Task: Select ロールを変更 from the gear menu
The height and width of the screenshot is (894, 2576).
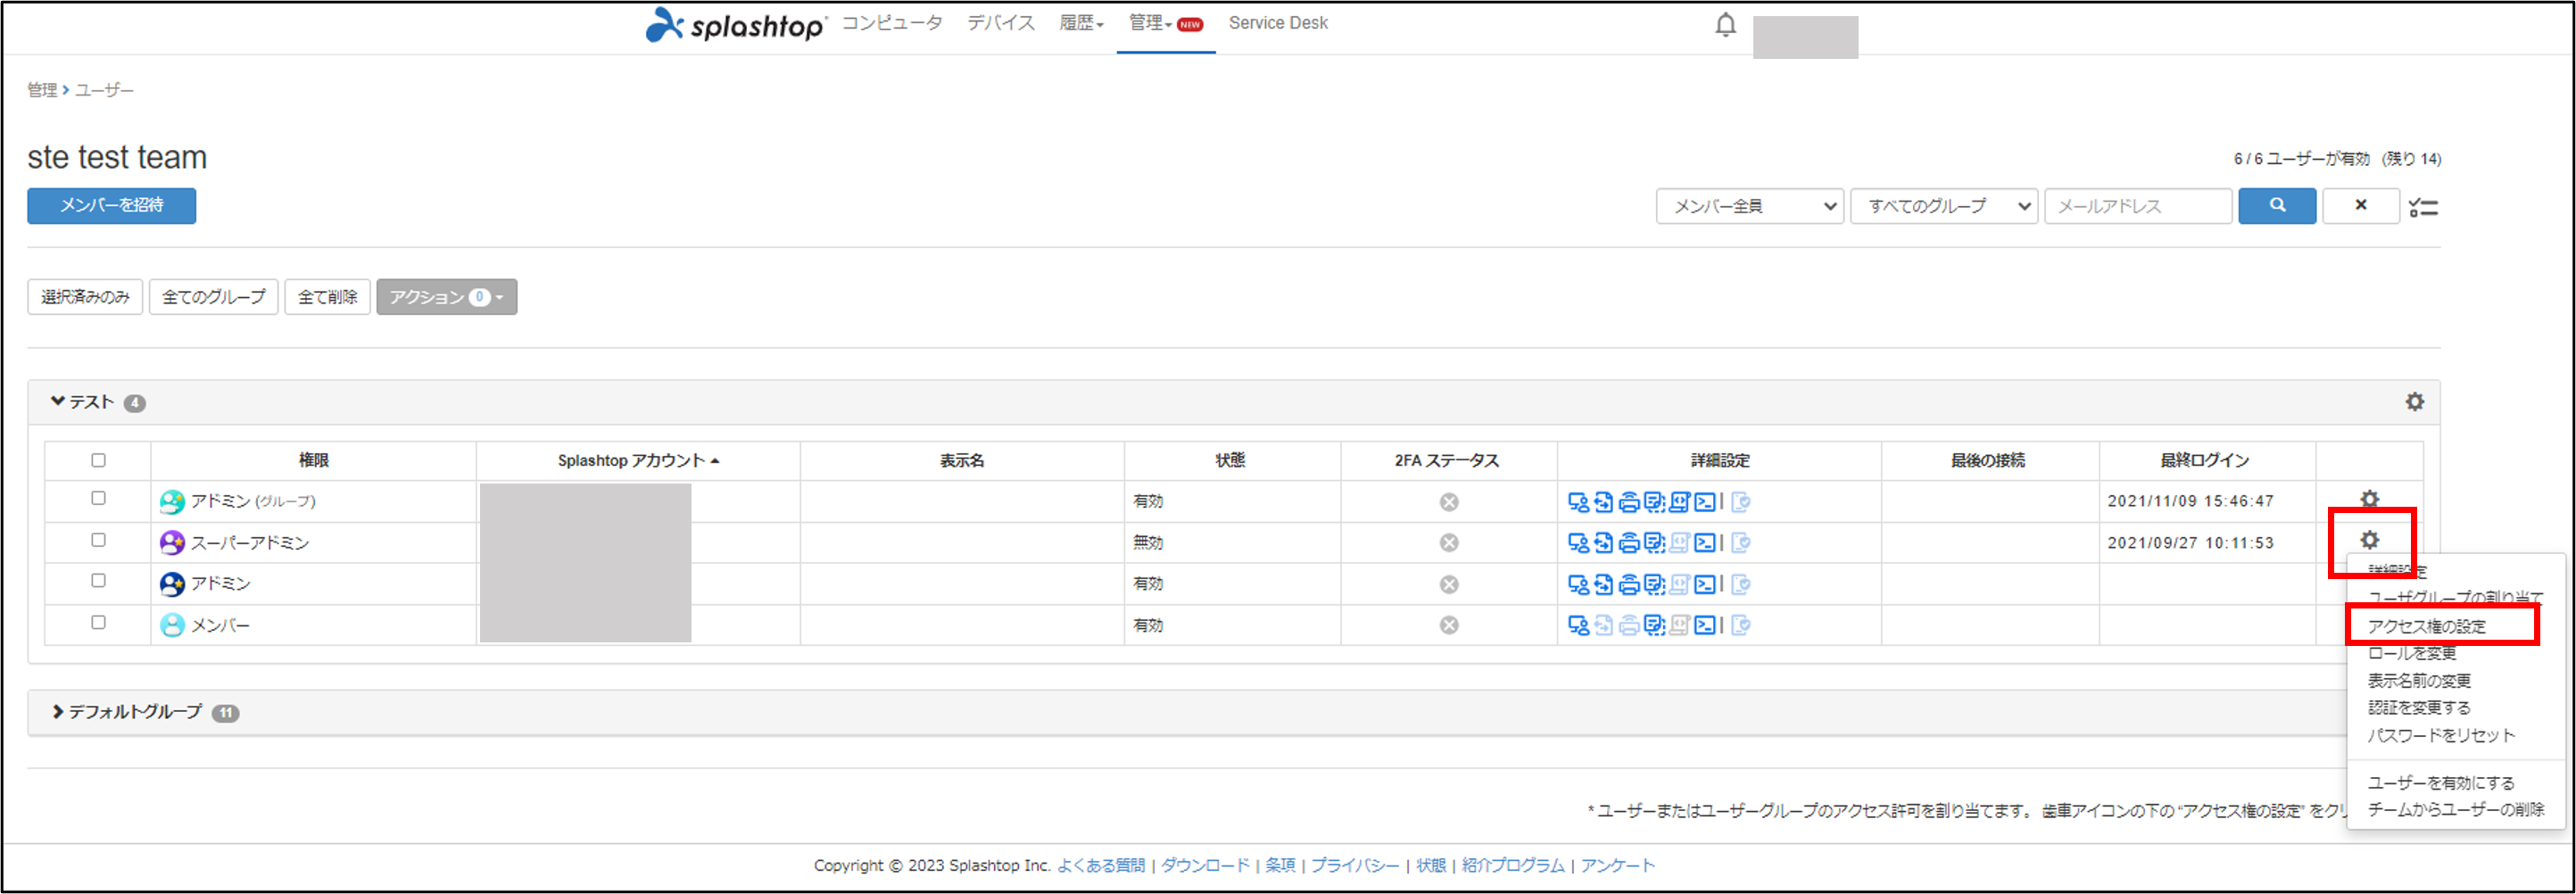Action: click(2411, 653)
